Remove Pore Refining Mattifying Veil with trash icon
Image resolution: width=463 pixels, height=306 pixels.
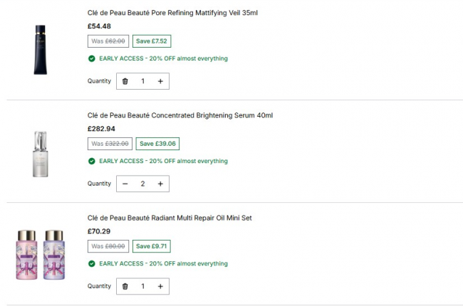pos(125,81)
